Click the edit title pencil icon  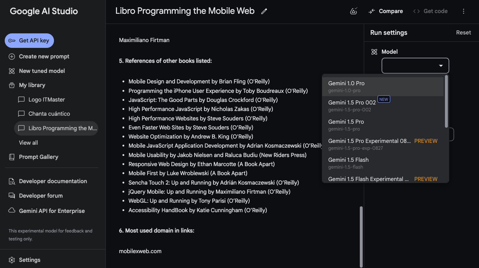[x=264, y=11]
